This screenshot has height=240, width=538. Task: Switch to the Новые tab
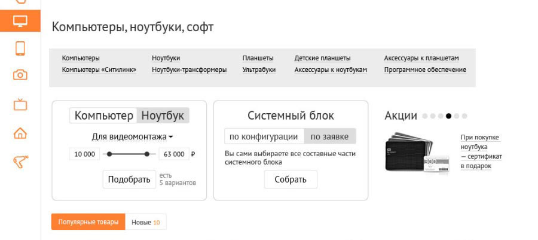click(146, 222)
